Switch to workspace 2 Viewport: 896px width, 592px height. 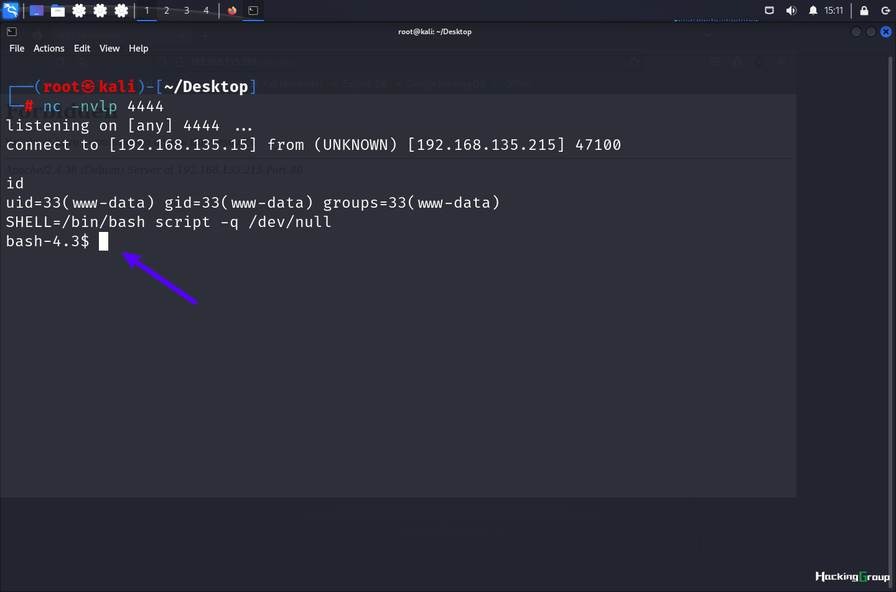(x=167, y=11)
